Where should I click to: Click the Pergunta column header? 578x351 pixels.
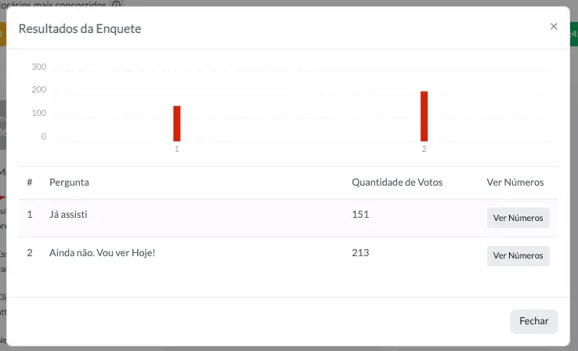point(69,183)
